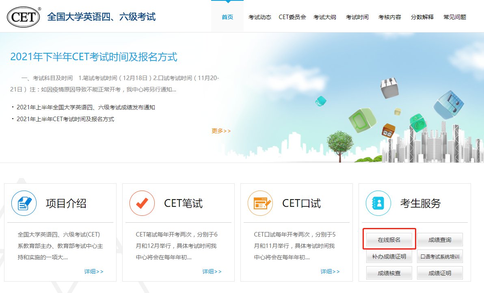Viewport: 484px width, 293px height.
Task: Click the 在线报名 button
Action: tap(389, 240)
